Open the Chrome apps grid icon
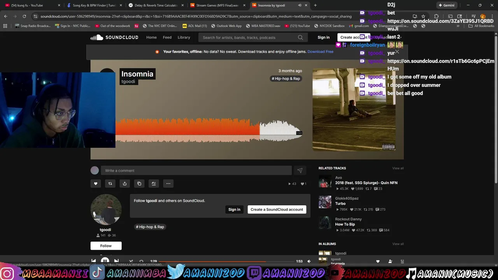Viewport: 498px width, 280px height. [5, 26]
